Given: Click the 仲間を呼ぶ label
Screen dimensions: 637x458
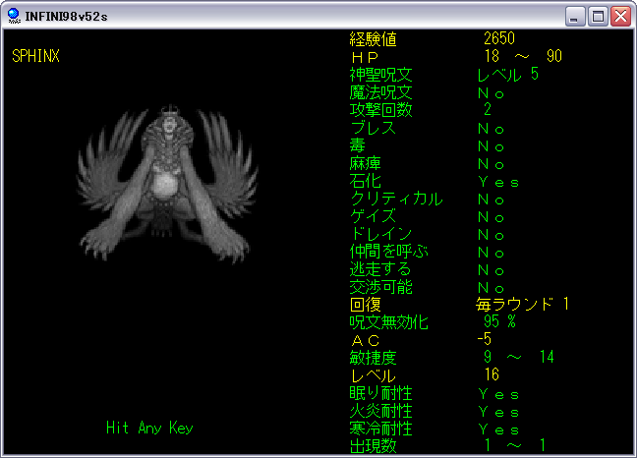Looking at the screenshot, I should [x=388, y=252].
